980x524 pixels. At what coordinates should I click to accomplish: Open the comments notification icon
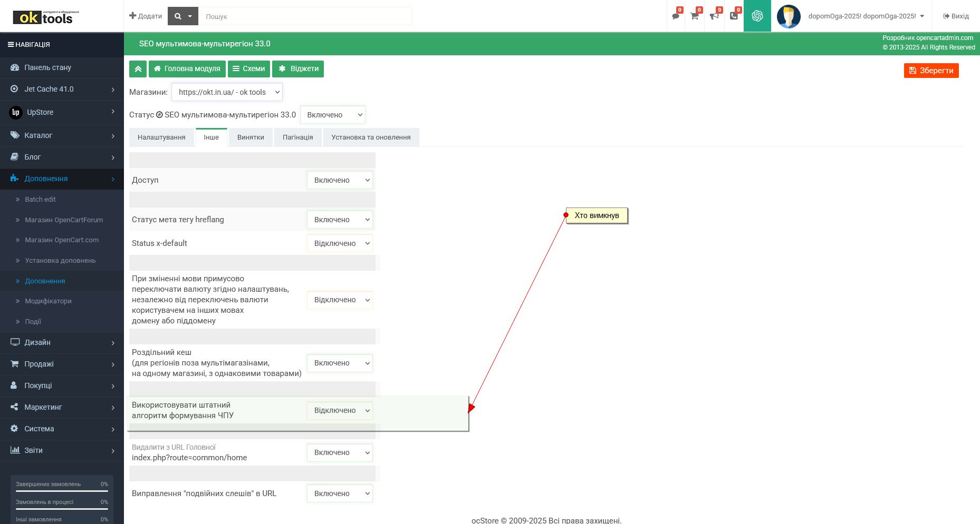(676, 16)
